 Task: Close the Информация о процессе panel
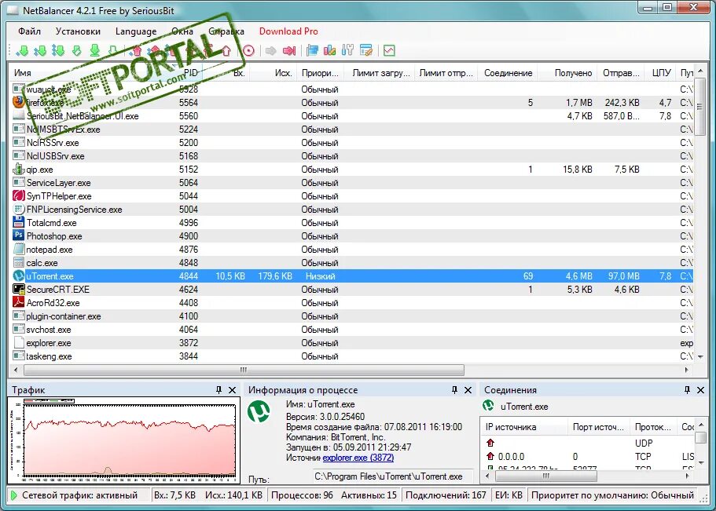coord(468,390)
